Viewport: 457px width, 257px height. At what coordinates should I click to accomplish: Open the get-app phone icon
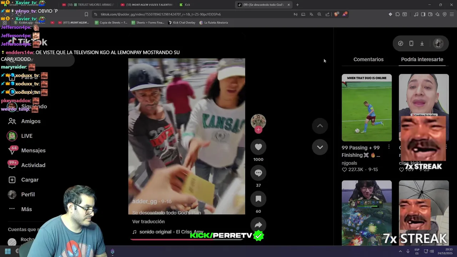(411, 43)
